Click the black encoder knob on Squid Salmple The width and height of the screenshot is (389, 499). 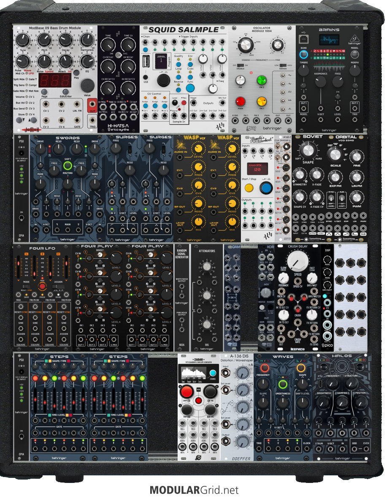coord(163,81)
